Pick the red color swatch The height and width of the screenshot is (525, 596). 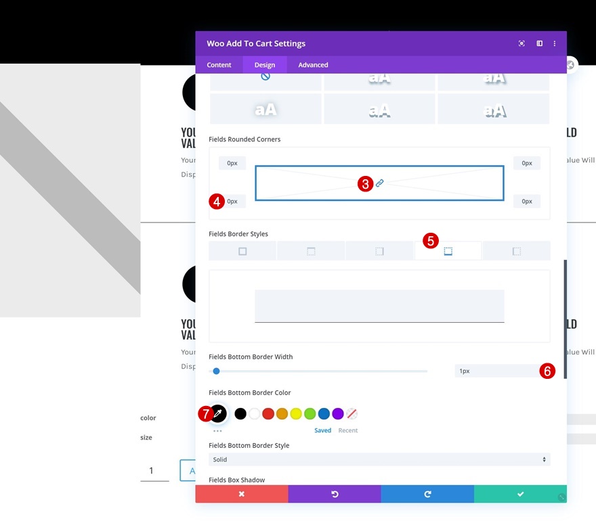(x=268, y=413)
